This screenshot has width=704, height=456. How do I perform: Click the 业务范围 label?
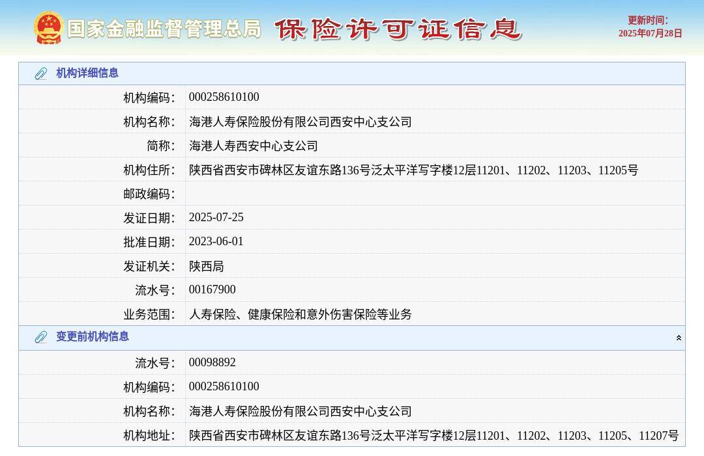149,314
